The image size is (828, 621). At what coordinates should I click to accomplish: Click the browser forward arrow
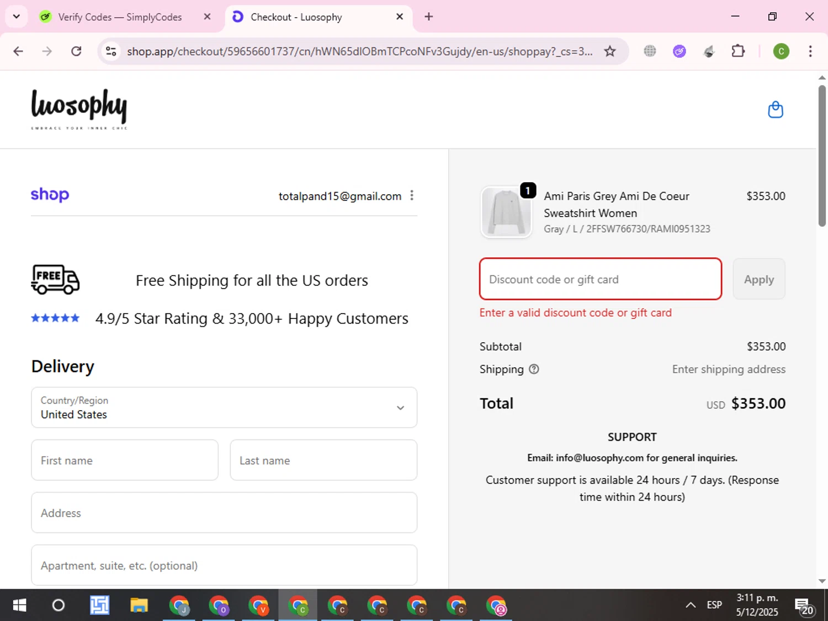47,51
